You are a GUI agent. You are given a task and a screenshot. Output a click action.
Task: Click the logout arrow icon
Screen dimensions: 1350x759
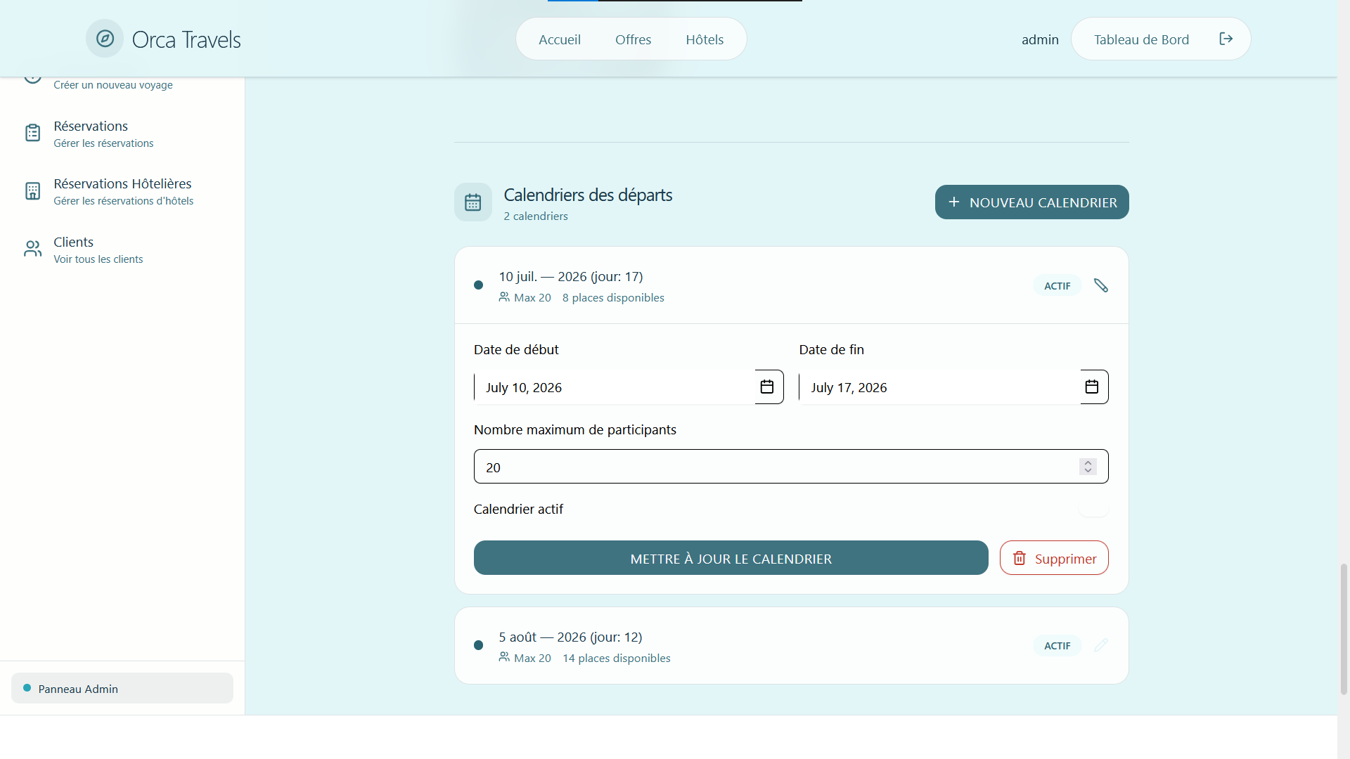[x=1226, y=39]
